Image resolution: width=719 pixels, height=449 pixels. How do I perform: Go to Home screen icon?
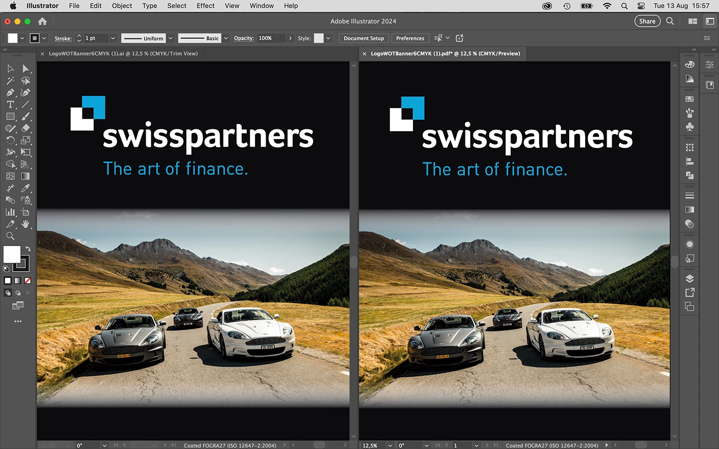point(42,21)
